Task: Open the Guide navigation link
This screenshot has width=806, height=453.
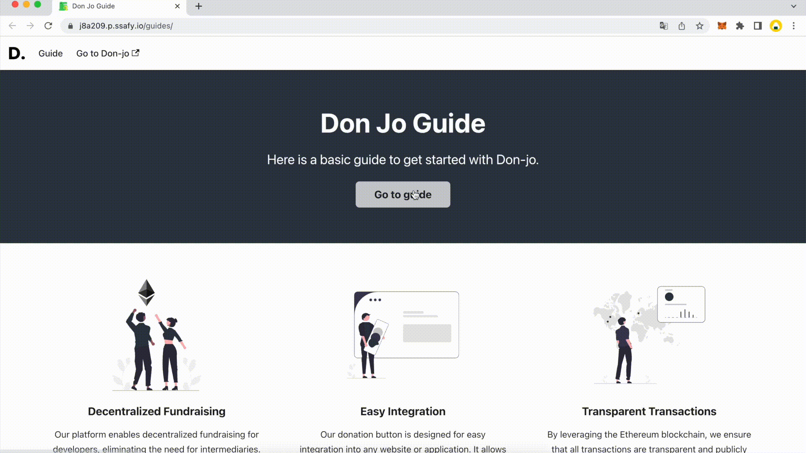Action: (50, 53)
